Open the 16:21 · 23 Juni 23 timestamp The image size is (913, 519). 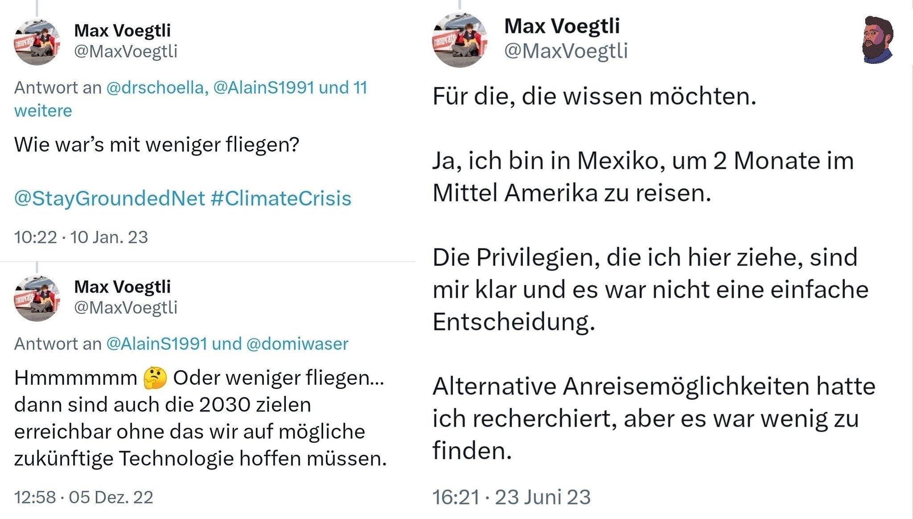coord(511,497)
